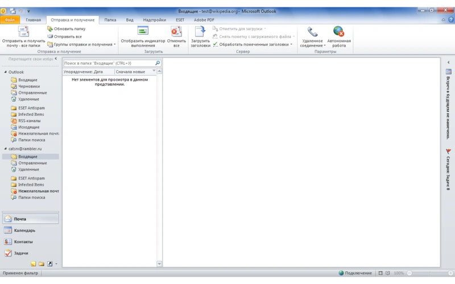Open the Почта navigation pane
455x284 pixels.
click(31, 219)
